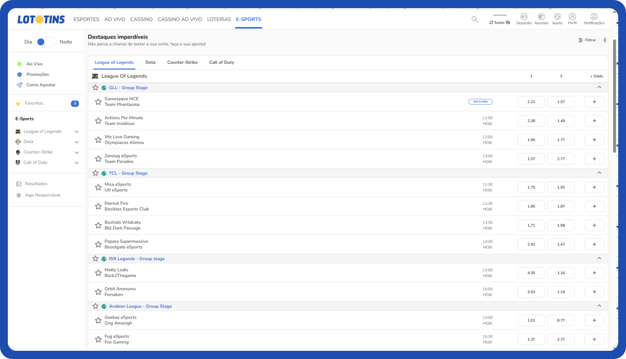626x359 pixels.
Task: Switch to the Dota tab
Action: coord(151,63)
